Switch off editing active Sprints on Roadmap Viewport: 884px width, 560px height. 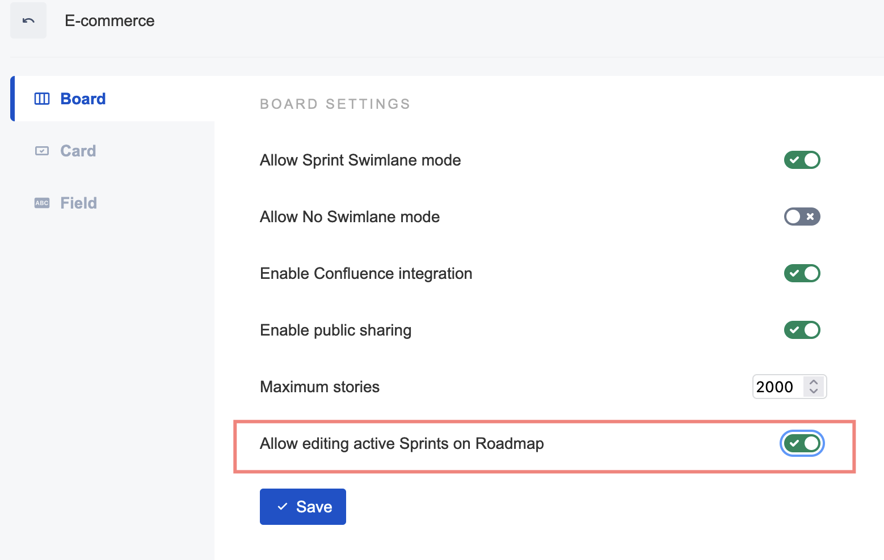click(802, 443)
